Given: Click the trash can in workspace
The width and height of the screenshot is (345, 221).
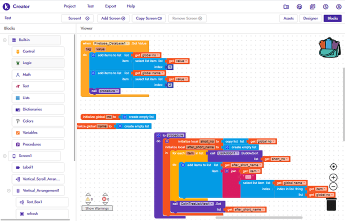Looking at the screenshot, I should [x=331, y=203].
